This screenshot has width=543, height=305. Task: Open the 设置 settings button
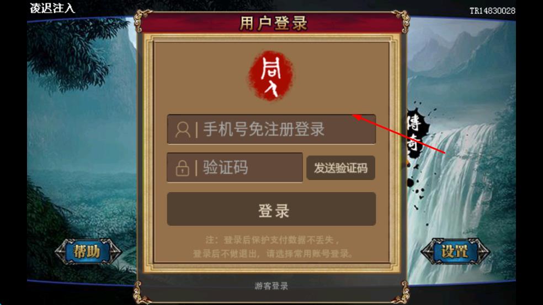click(455, 252)
